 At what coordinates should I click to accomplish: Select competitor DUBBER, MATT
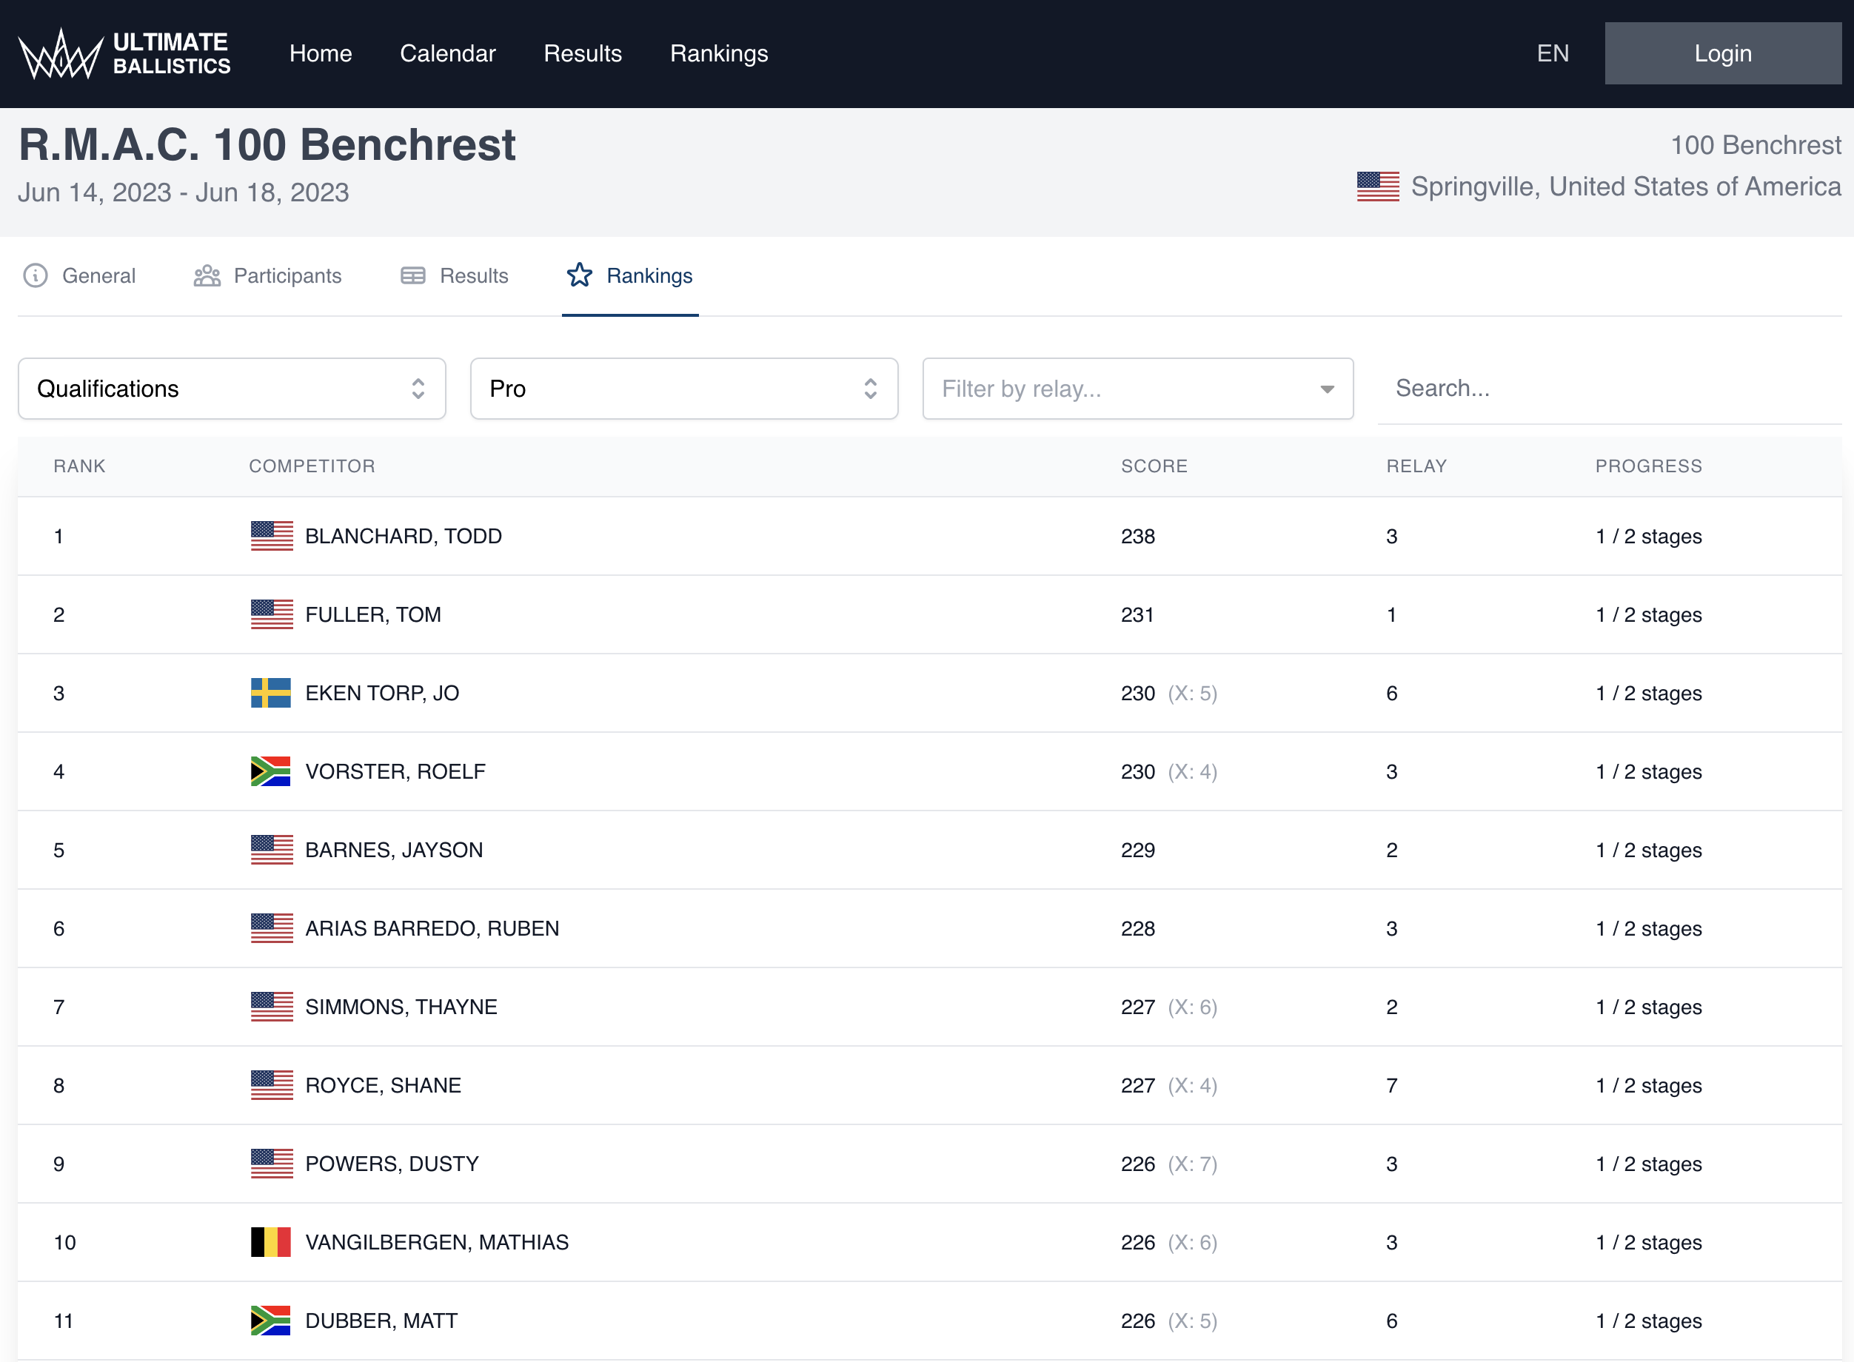(381, 1321)
